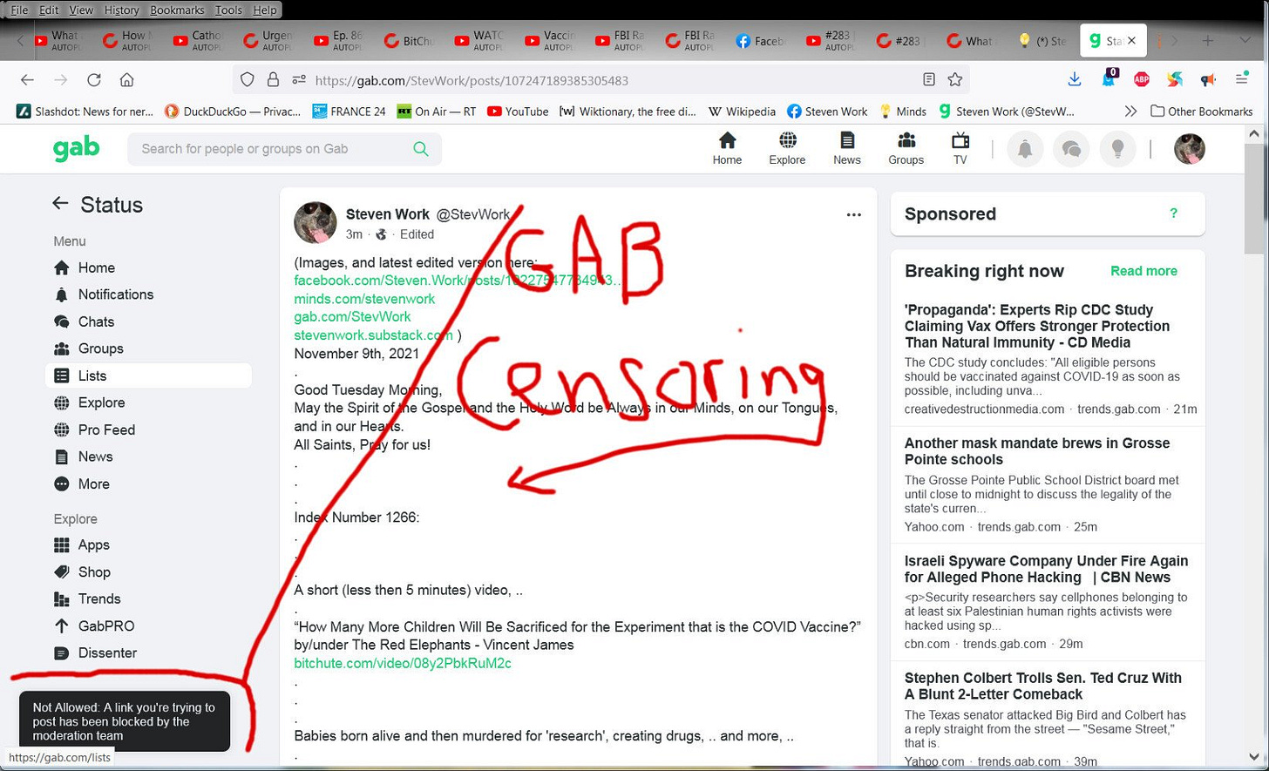Image resolution: width=1269 pixels, height=771 pixels.
Task: Open the profile avatar in Gab header
Action: tap(1189, 149)
